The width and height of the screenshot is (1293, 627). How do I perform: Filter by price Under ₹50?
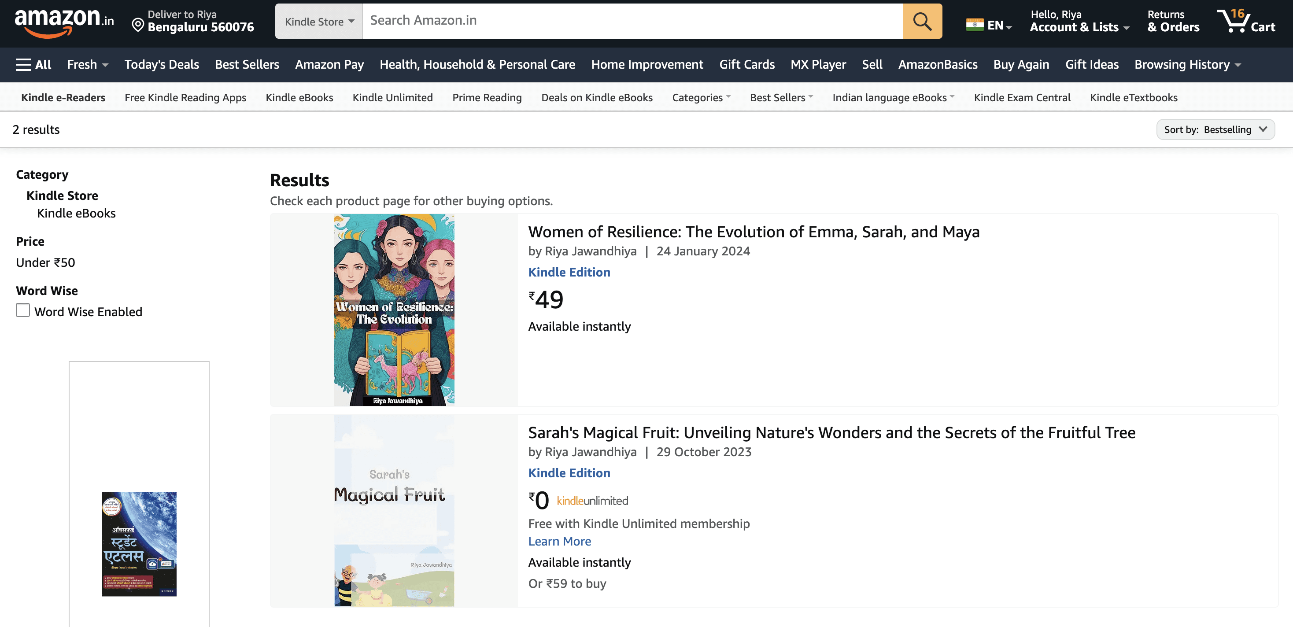pyautogui.click(x=46, y=262)
